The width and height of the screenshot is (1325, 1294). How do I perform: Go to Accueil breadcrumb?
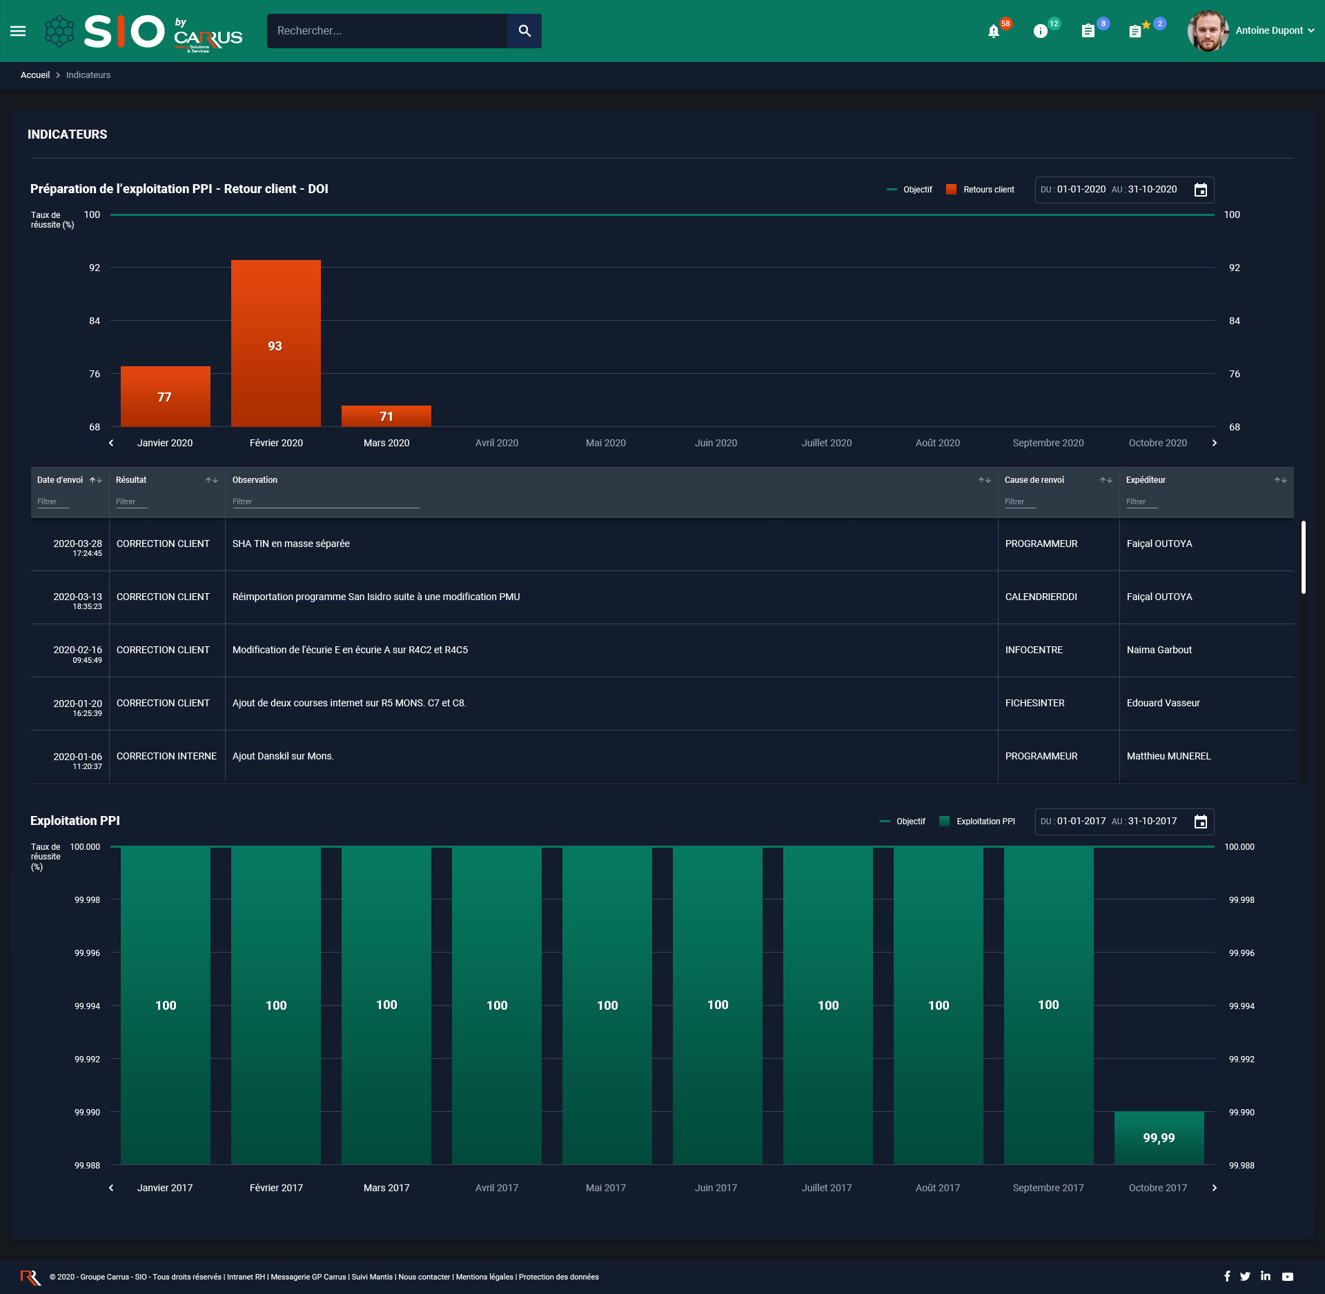point(35,75)
